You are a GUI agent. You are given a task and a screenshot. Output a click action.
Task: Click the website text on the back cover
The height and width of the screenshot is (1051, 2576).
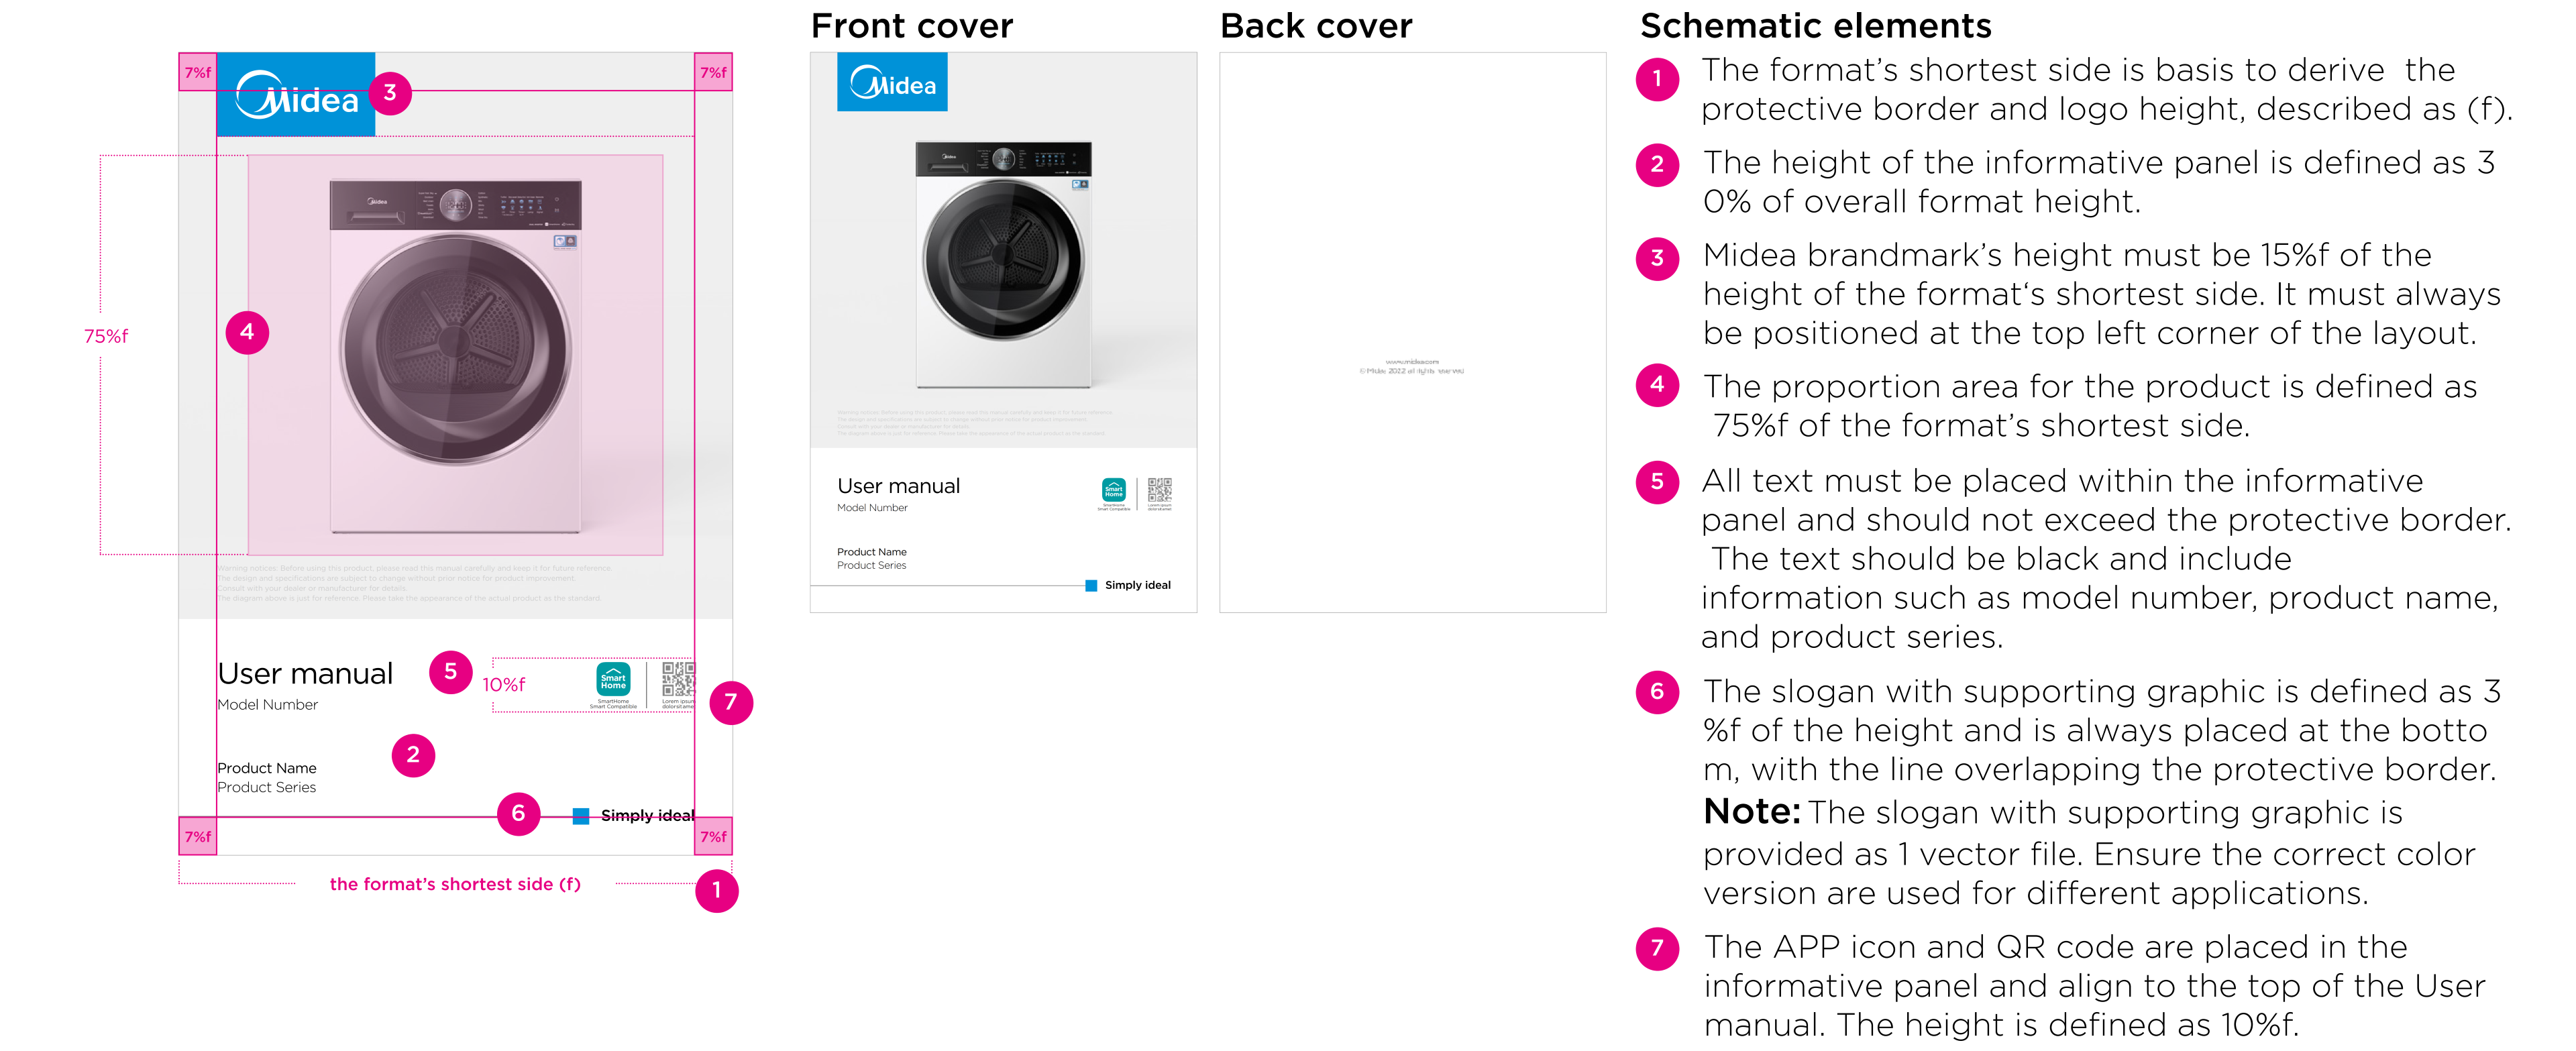pos(1411,362)
